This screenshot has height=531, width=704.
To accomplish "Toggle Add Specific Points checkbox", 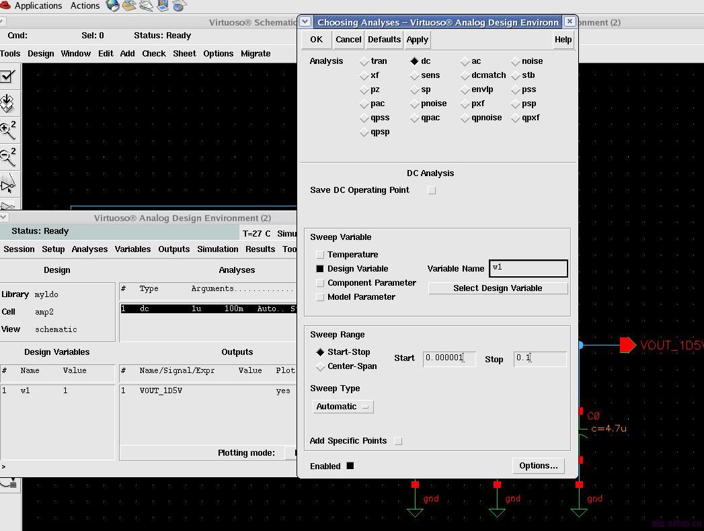I will (x=398, y=441).
